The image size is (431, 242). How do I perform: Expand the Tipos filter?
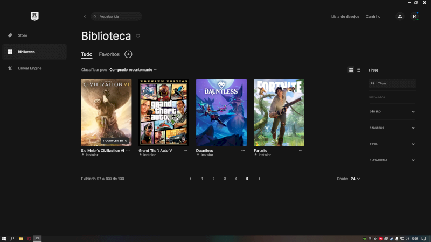click(x=392, y=144)
